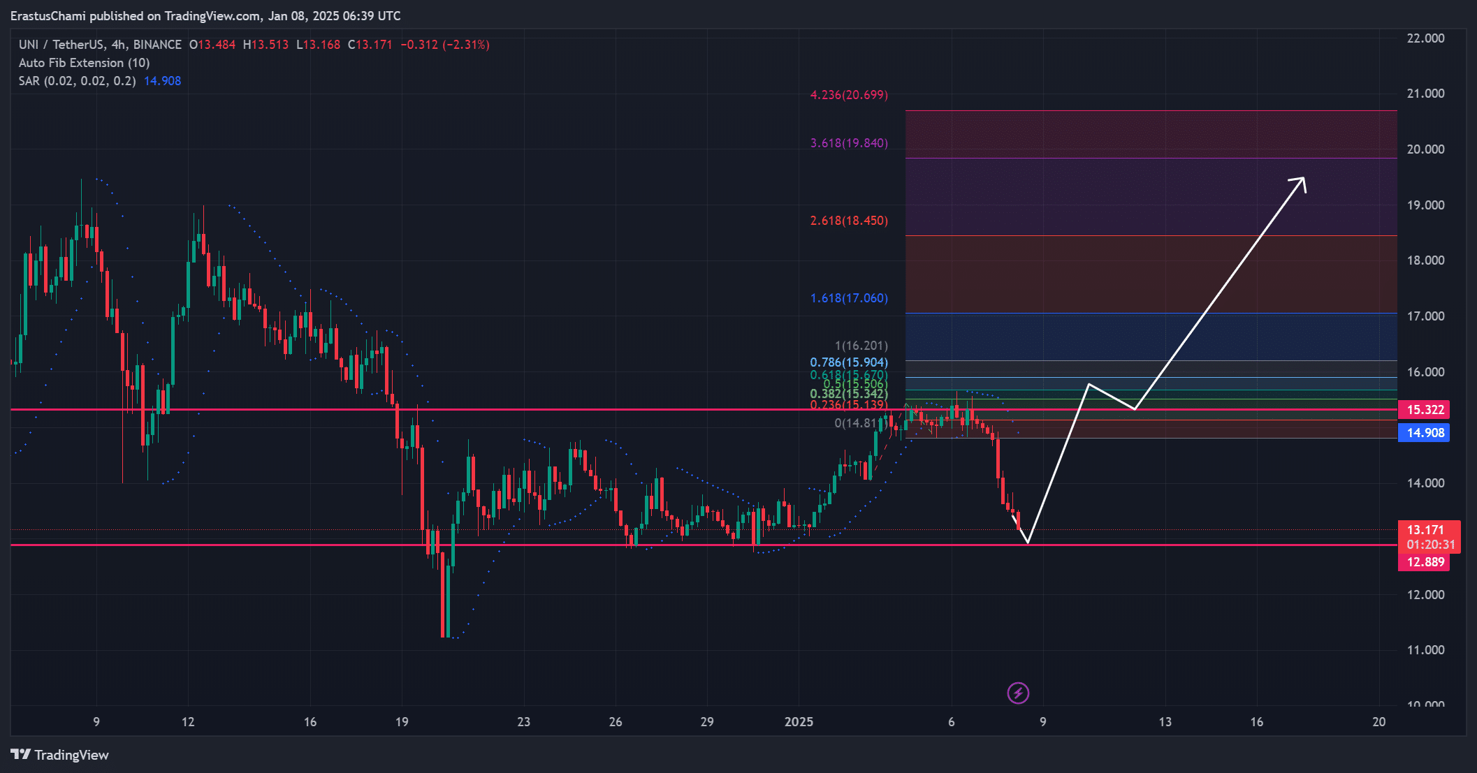Open the Auto Fib Extension (10) legend
This screenshot has width=1477, height=773.
click(84, 63)
